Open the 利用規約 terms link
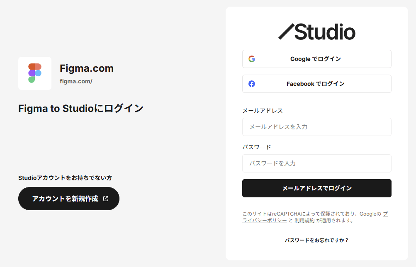The image size is (416, 267). coord(304,221)
